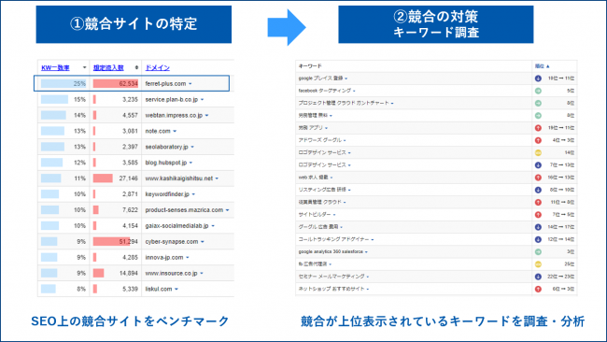The width and height of the screenshot is (607, 342).
Task: Click the sort arrows beside 想定流入数 header
Action: click(x=136, y=67)
